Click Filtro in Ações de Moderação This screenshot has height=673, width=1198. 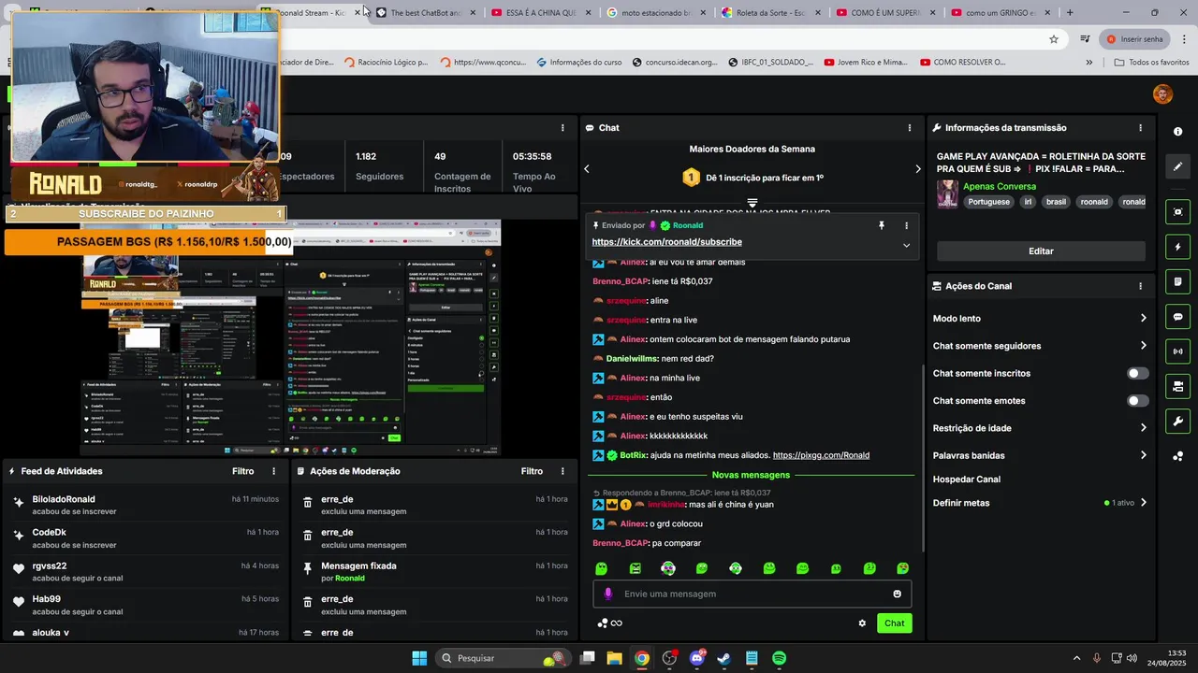pyautogui.click(x=532, y=471)
